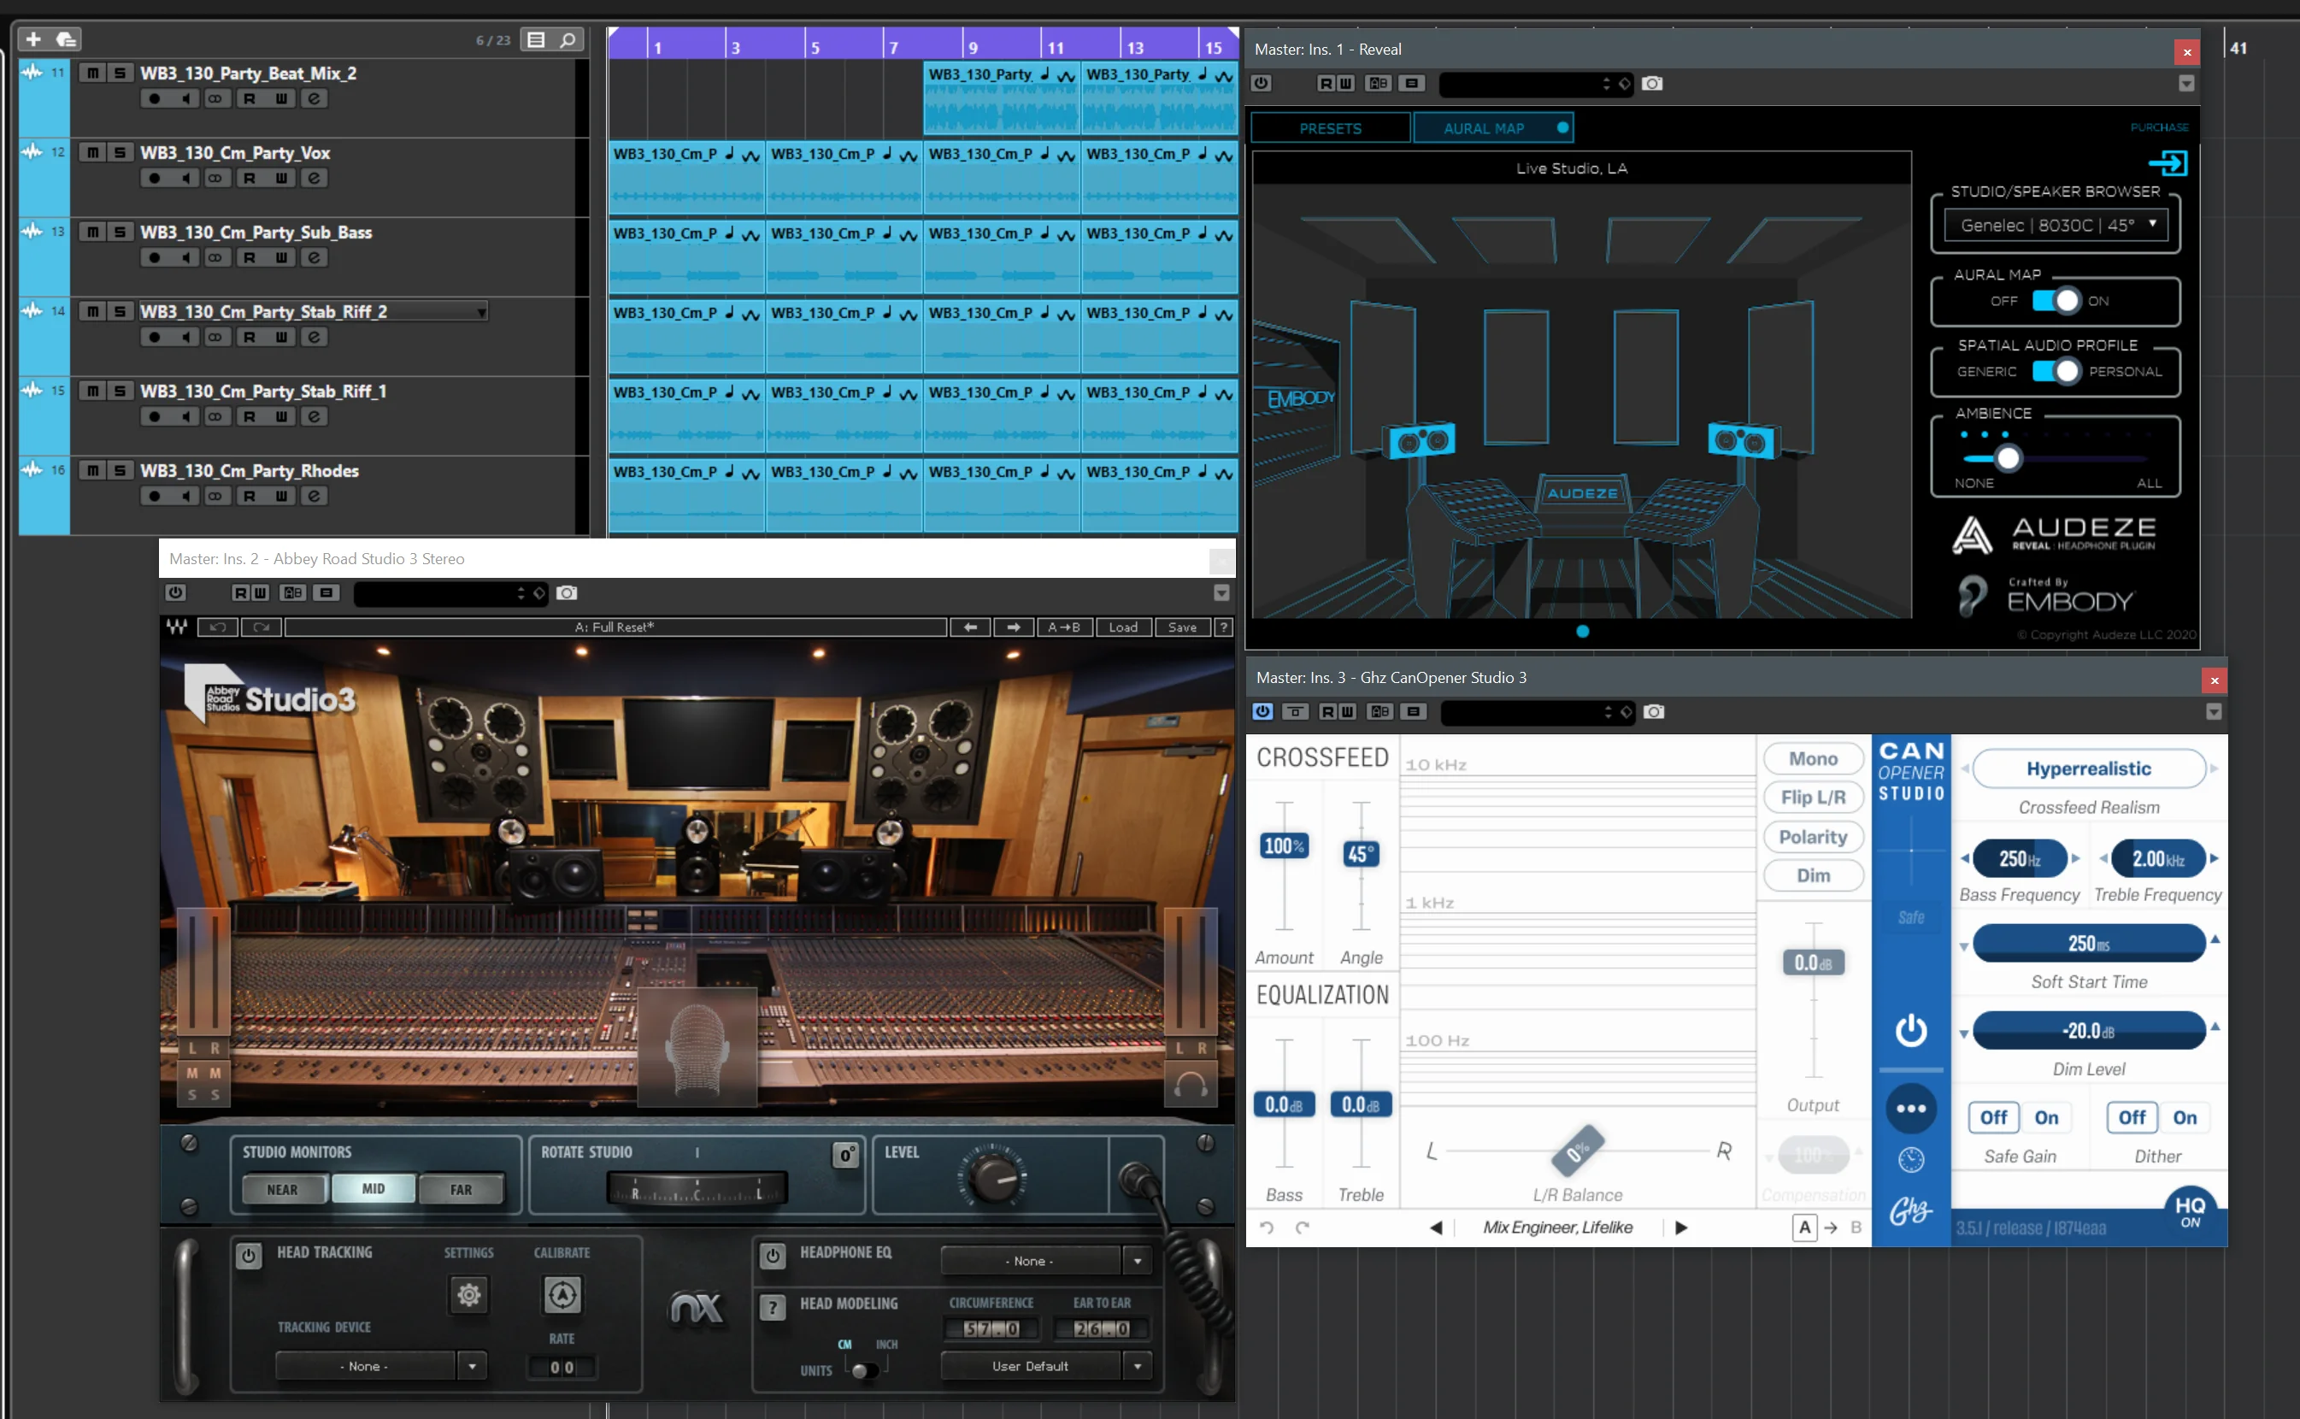Click the add track plus icon

[x=32, y=39]
